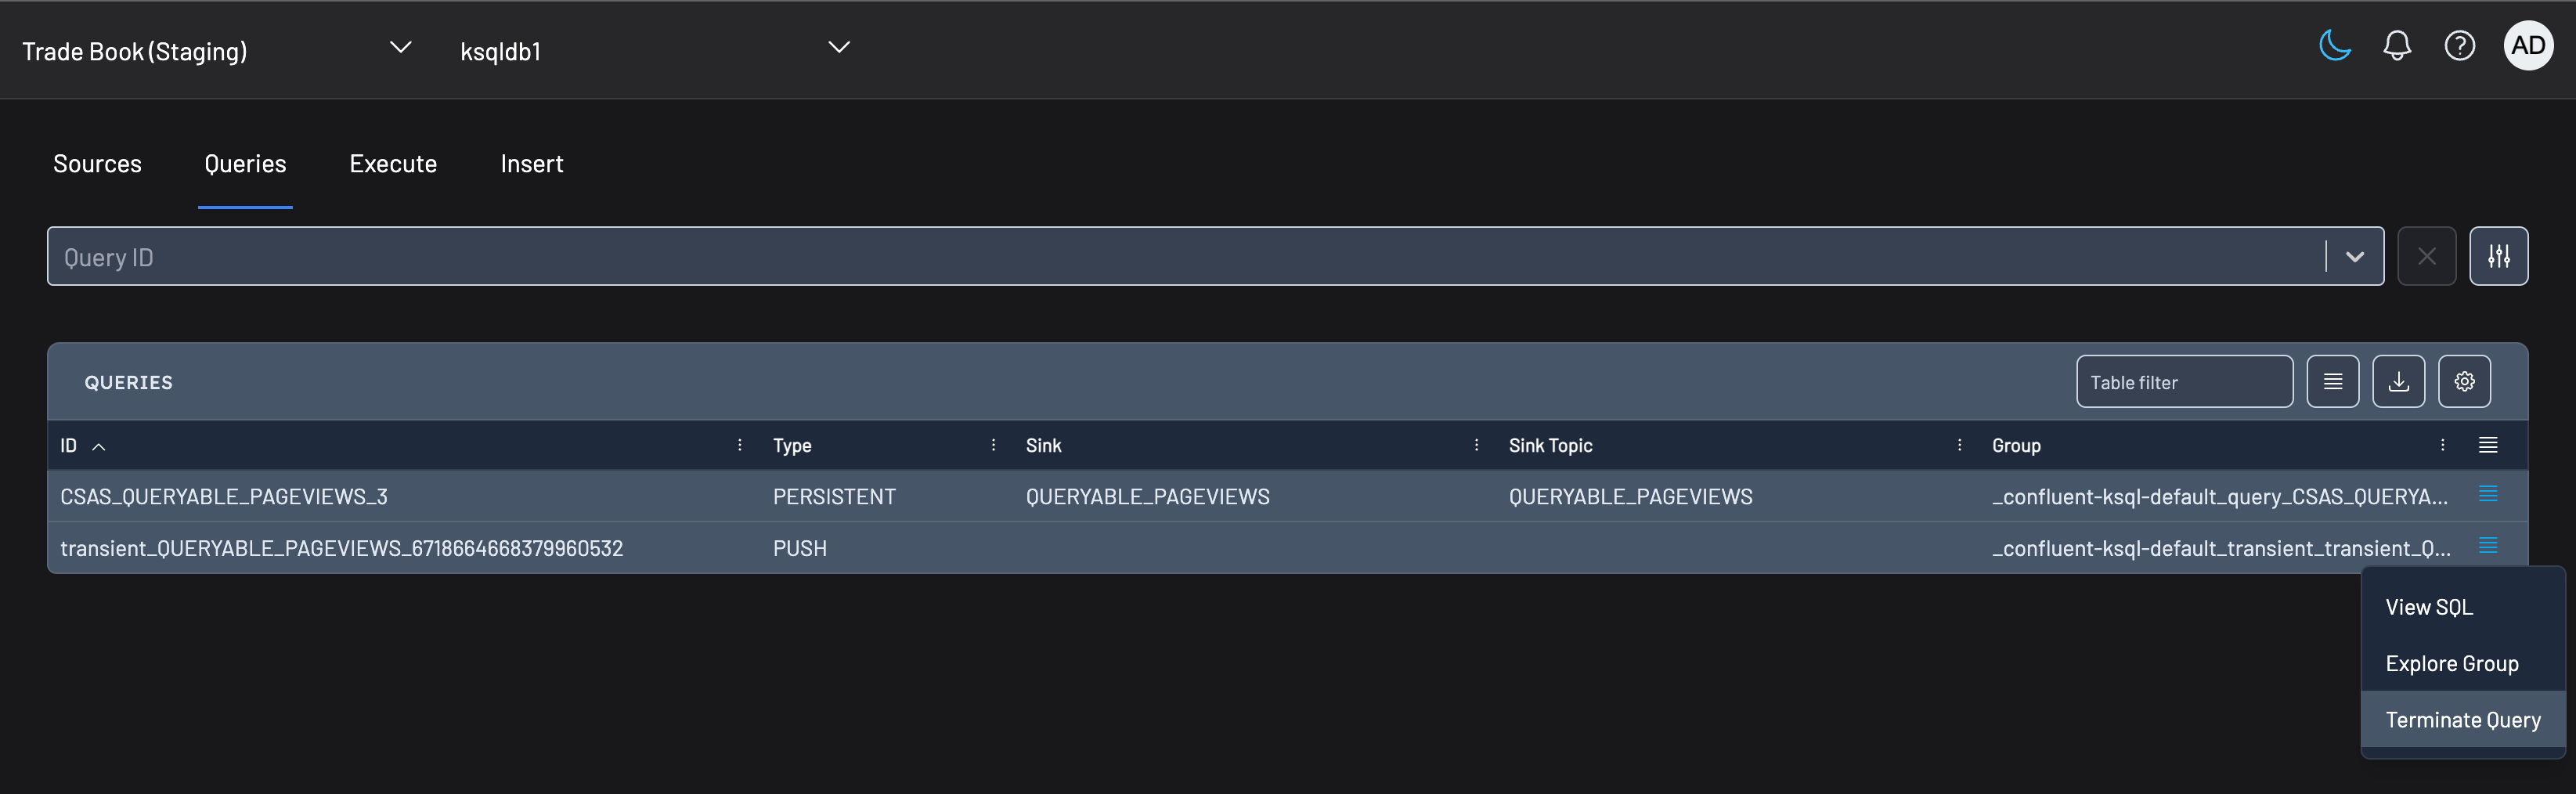Open row actions for the transient PUSH query
This screenshot has width=2576, height=794.
(2487, 546)
